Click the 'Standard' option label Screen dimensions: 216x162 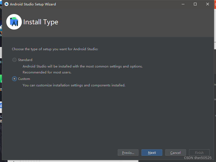click(x=25, y=60)
